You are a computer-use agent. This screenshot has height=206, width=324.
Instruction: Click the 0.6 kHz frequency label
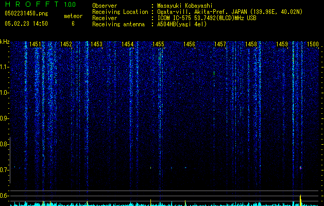(x=4, y=196)
